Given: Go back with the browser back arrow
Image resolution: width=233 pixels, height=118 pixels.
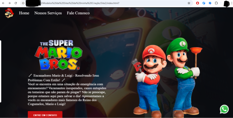Looking at the screenshot, I should point(3,3).
